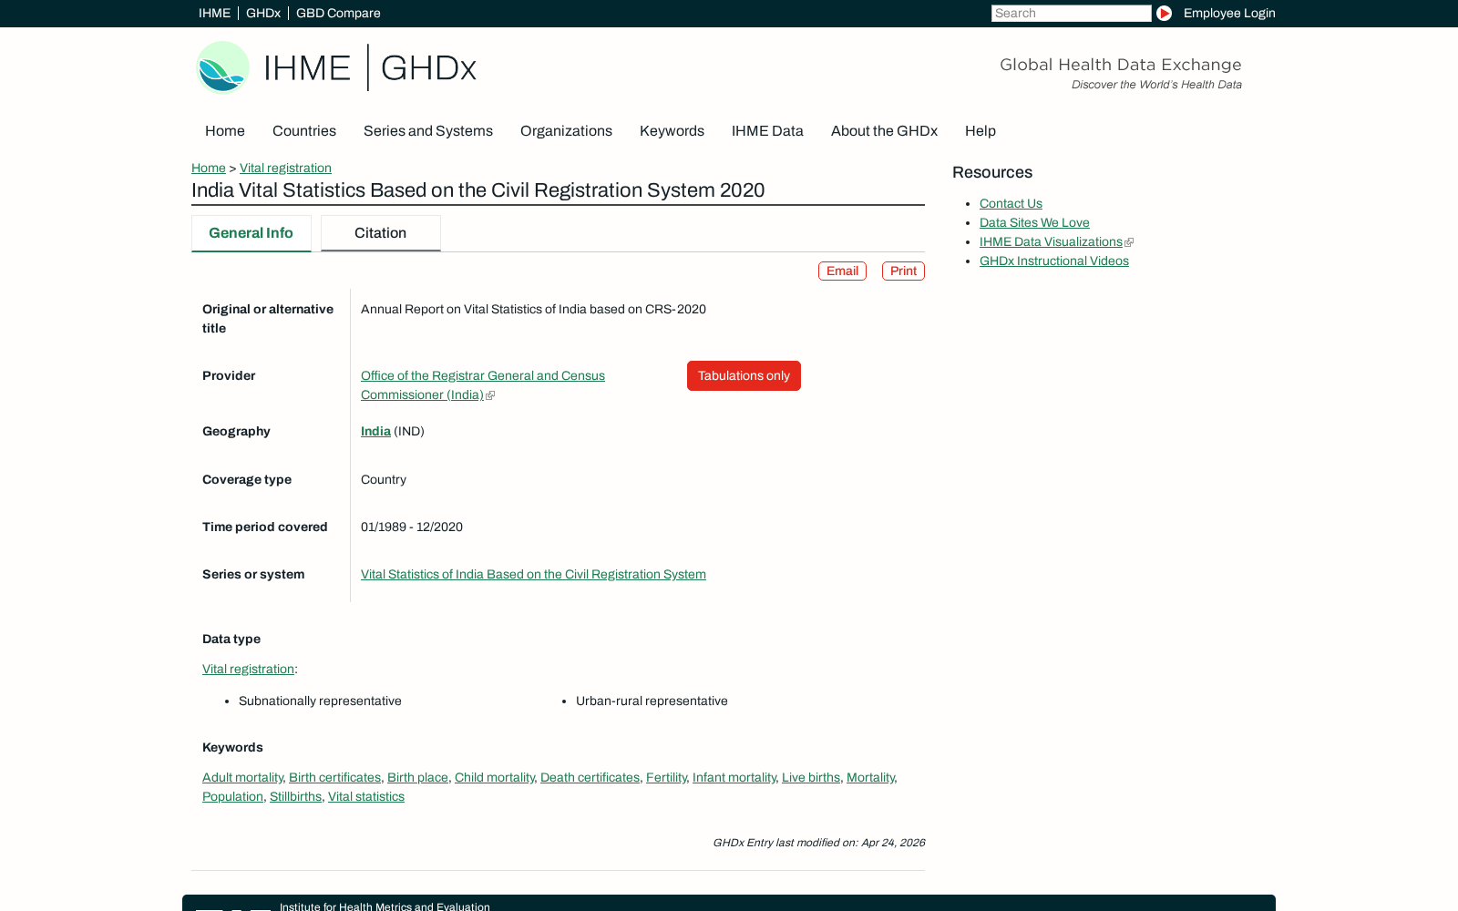This screenshot has width=1458, height=911.
Task: Open the Child mortality keyword
Action: click(x=495, y=777)
